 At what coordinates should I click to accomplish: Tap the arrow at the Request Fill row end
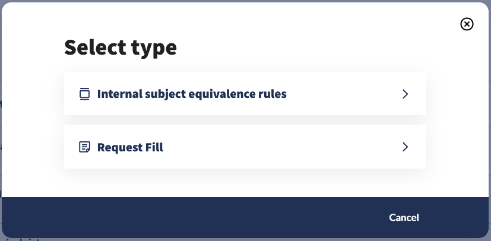pos(406,147)
